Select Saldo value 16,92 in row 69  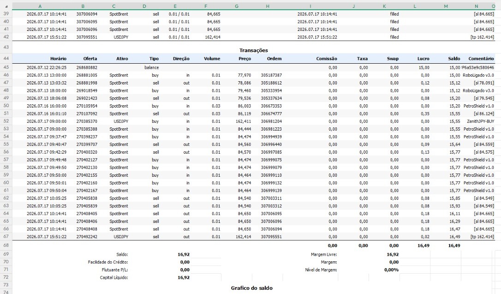coord(184,255)
